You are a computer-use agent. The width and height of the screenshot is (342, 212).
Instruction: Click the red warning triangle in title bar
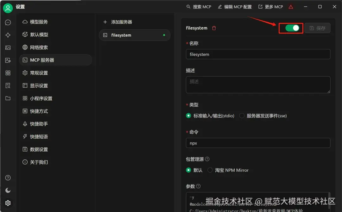pyautogui.click(x=291, y=6)
